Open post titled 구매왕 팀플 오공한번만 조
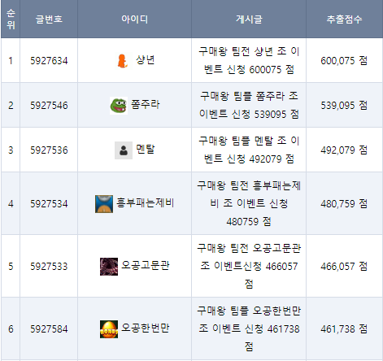Viewport: 383px width, 361px height. (249, 328)
